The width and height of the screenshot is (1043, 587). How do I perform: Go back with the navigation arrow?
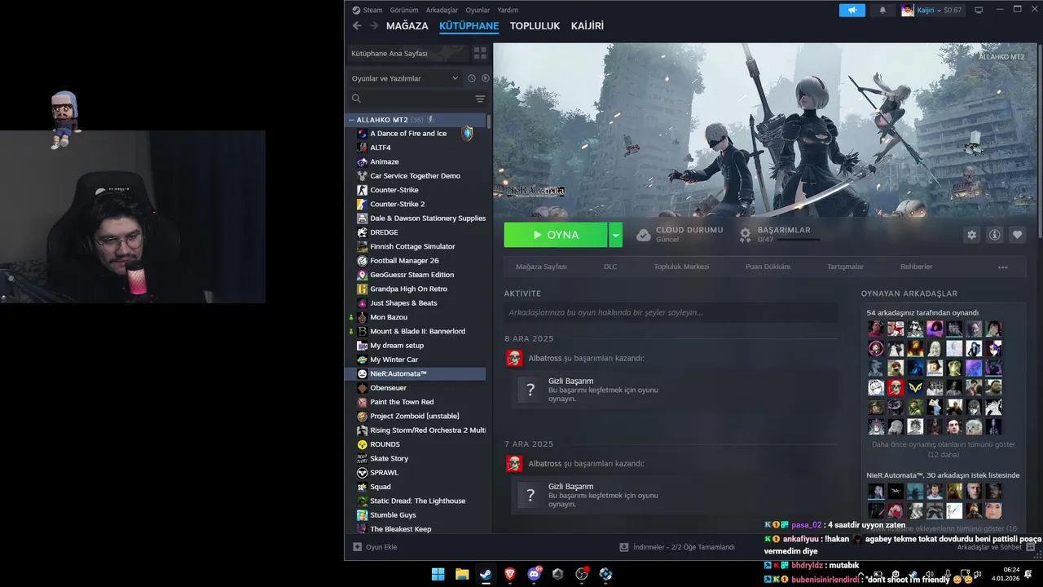click(x=356, y=25)
